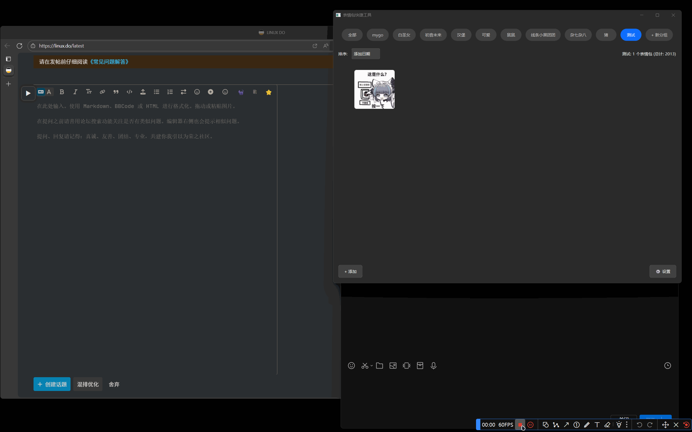
Task: Open 设置 settings in sticker tool
Action: (x=663, y=271)
